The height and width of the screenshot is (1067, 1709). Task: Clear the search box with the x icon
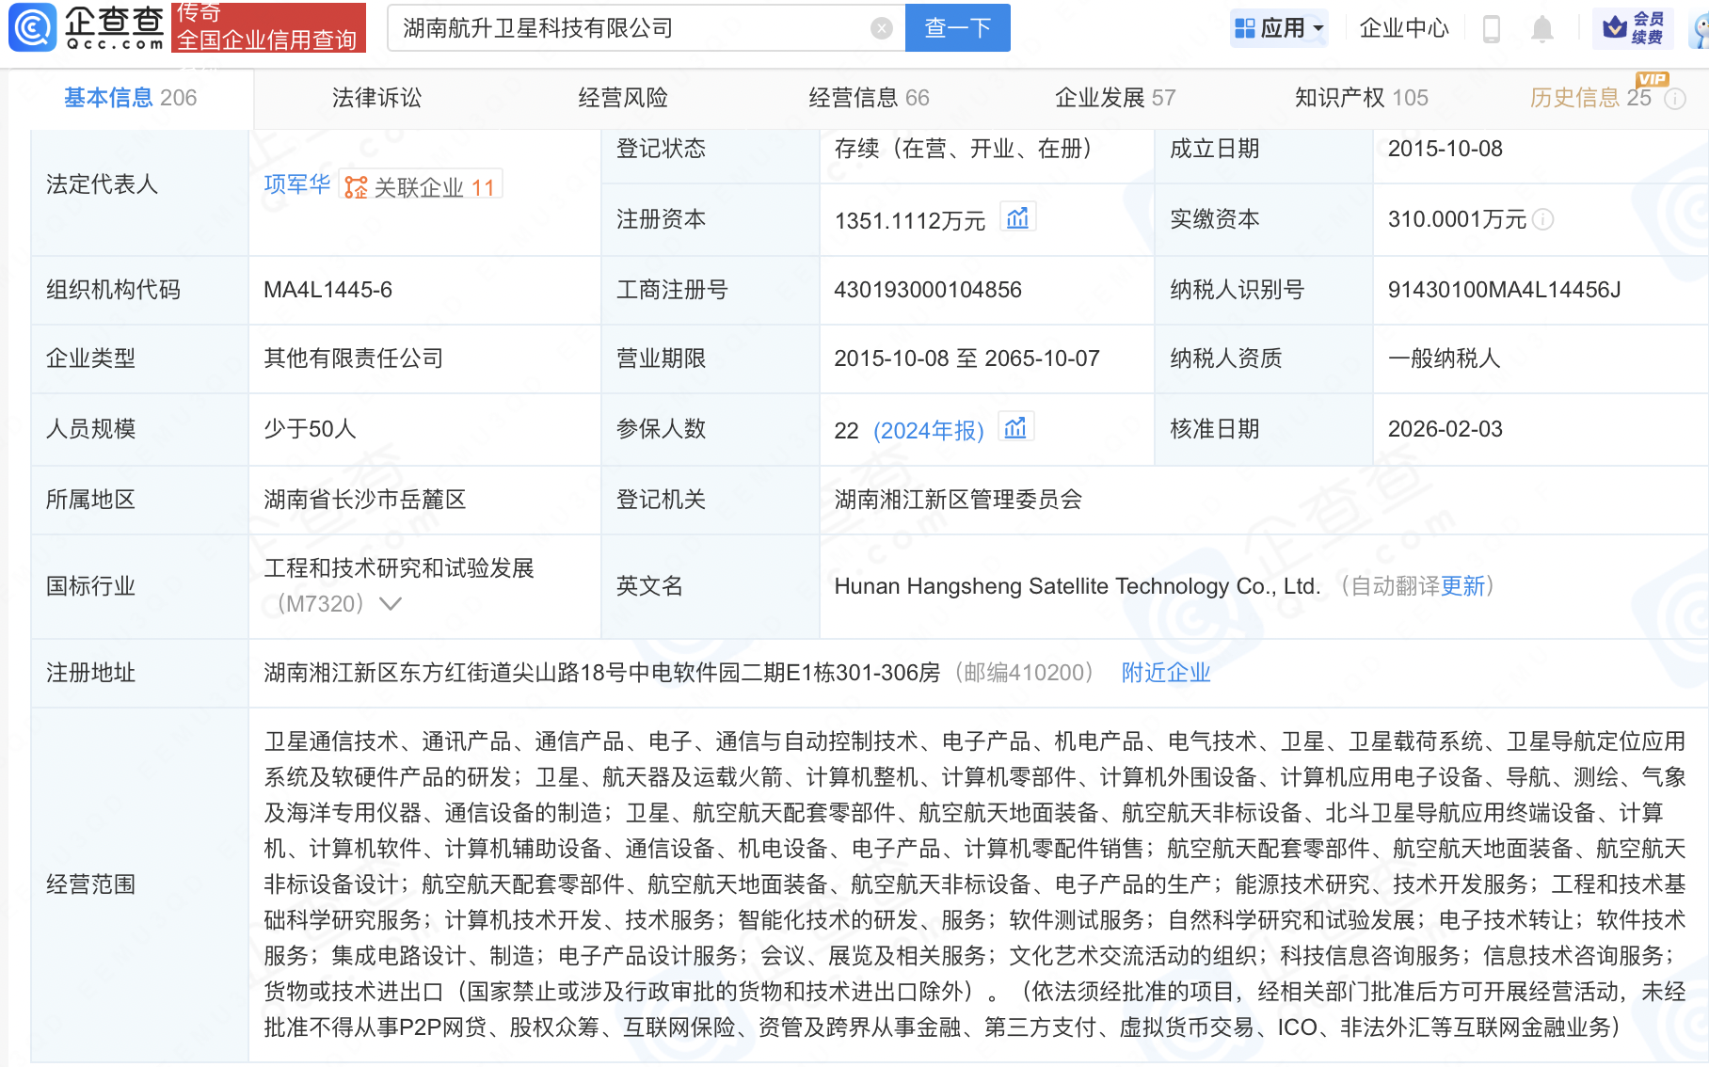tap(882, 27)
